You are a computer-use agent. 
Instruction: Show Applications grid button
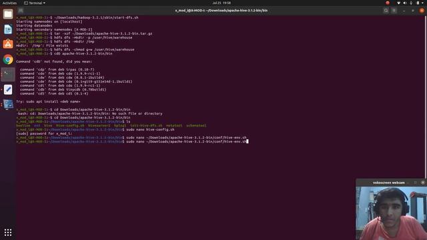point(8,232)
